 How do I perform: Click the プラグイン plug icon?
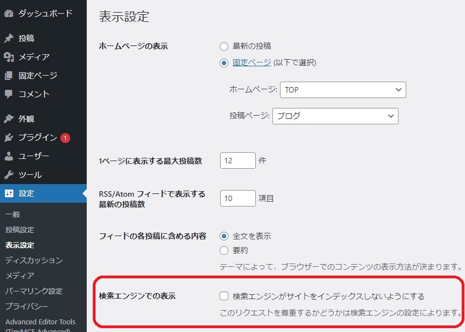pyautogui.click(x=9, y=138)
